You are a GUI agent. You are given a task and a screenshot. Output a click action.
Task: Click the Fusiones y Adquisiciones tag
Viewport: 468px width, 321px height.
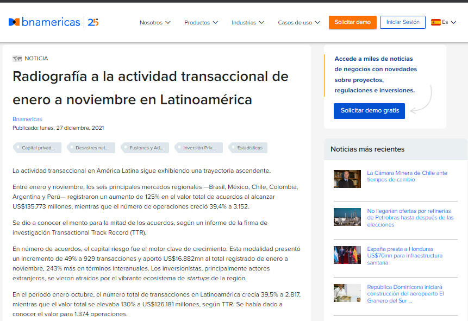point(145,148)
